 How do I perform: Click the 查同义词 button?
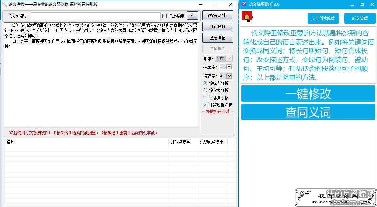(x=308, y=112)
